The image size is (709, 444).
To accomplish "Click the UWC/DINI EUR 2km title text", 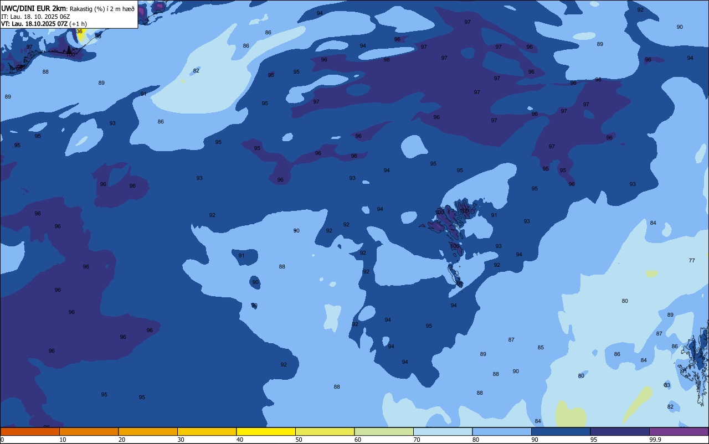I will [34, 8].
